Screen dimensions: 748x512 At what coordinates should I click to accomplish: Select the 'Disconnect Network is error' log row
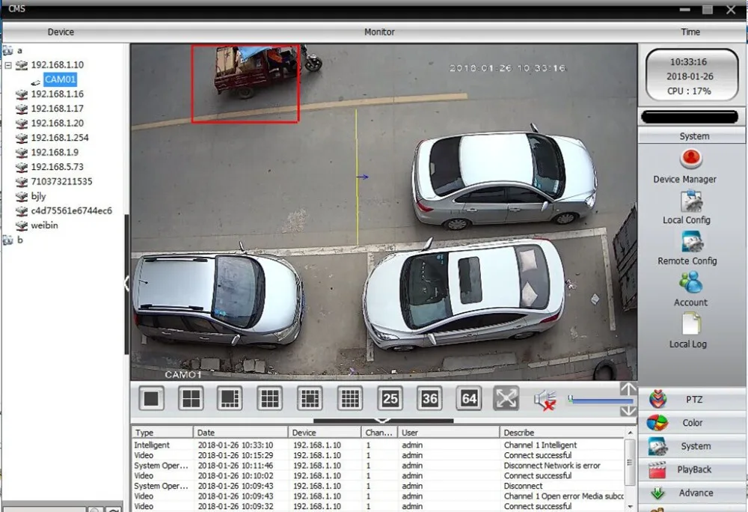(x=378, y=466)
